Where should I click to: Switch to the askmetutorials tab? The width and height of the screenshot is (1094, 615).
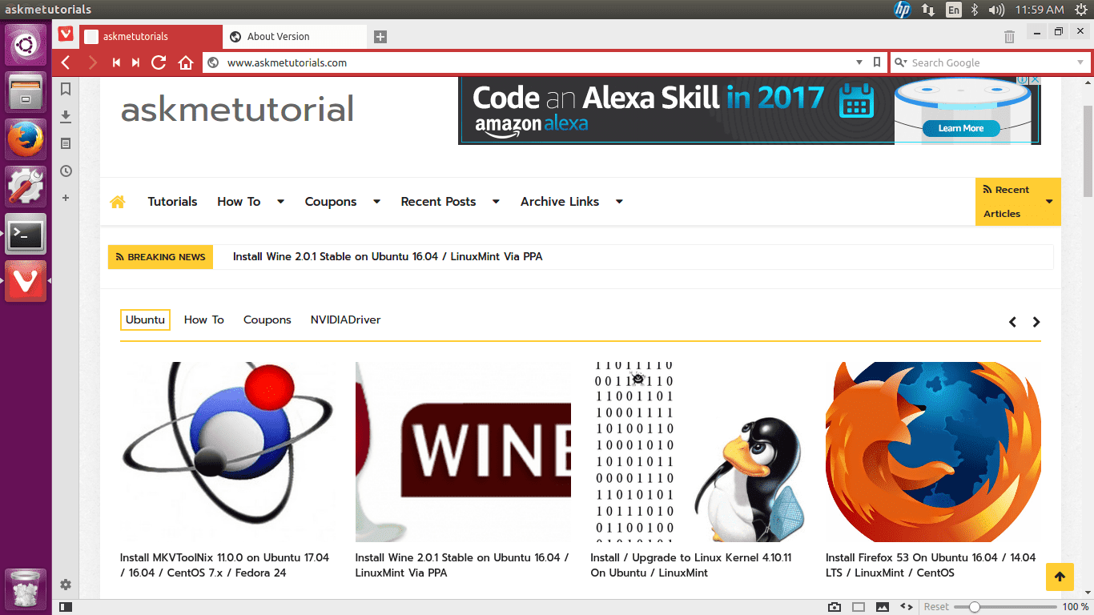point(150,37)
